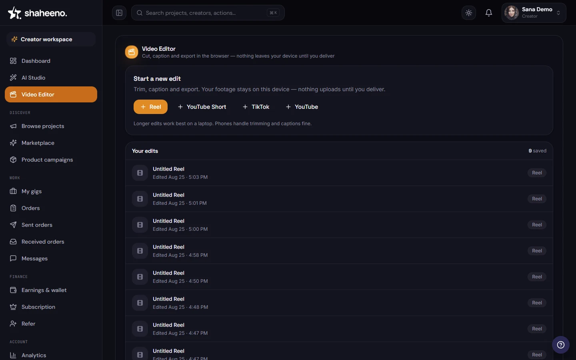Start a new YouTube Short edit
The width and height of the screenshot is (576, 360).
click(x=202, y=107)
